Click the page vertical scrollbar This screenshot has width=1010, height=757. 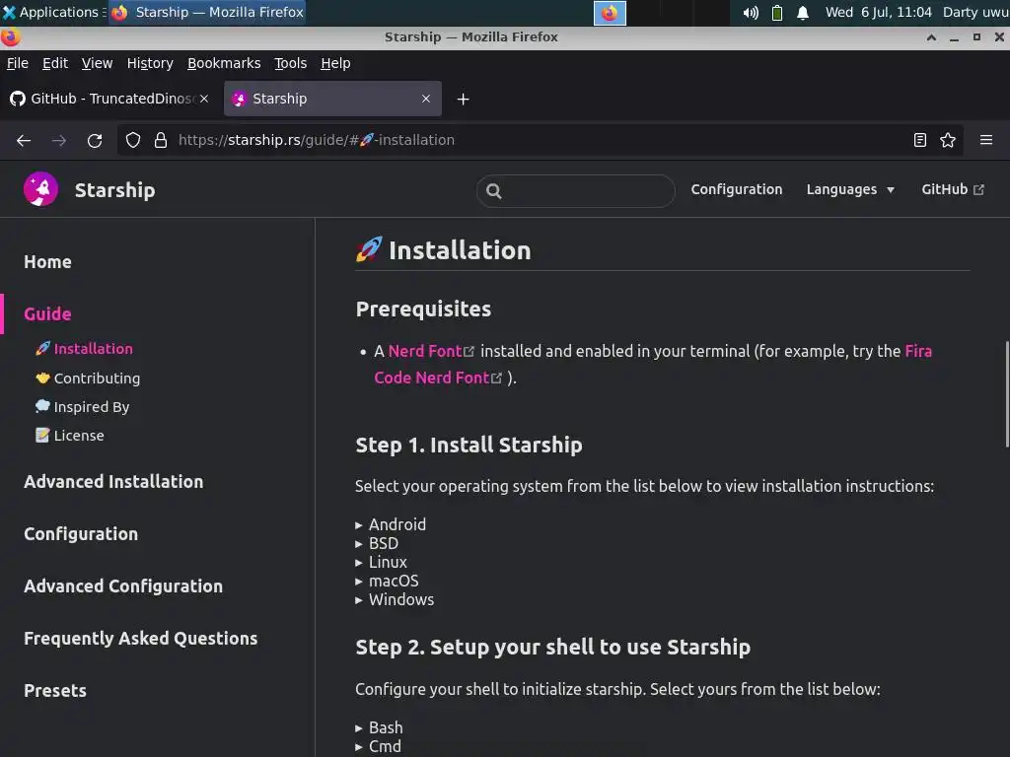point(1007,394)
